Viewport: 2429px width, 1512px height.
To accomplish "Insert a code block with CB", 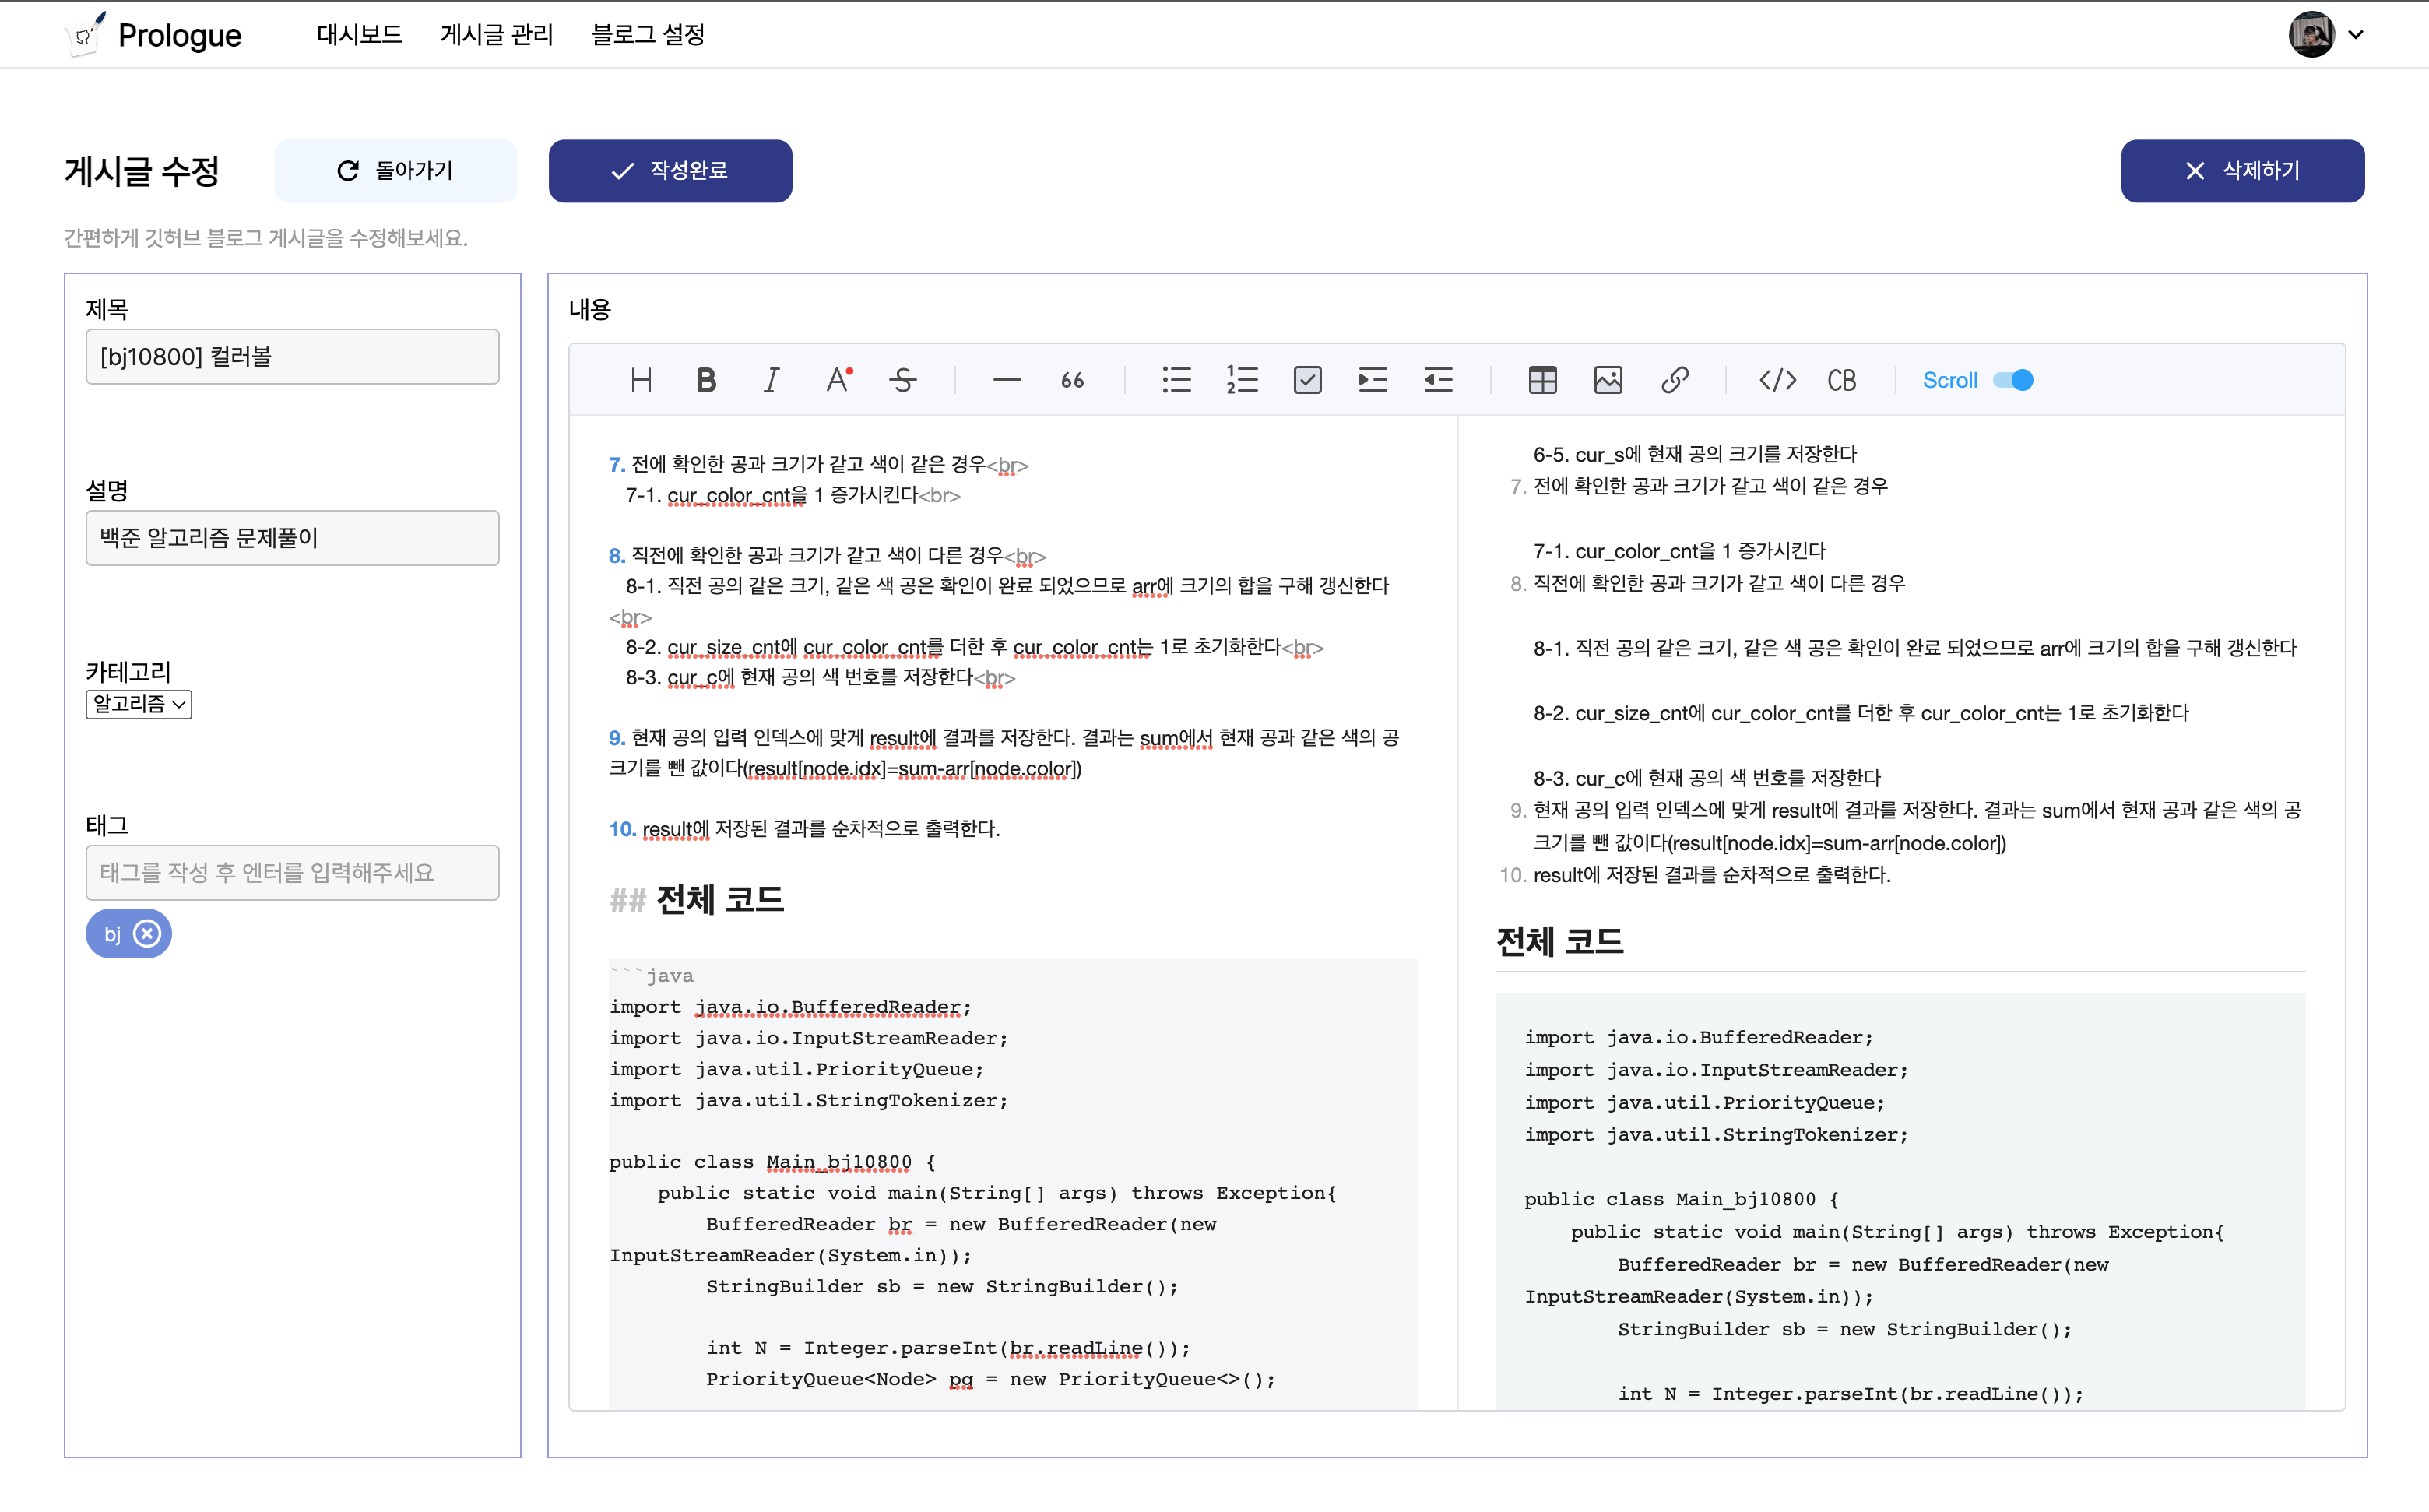I will (x=1841, y=380).
